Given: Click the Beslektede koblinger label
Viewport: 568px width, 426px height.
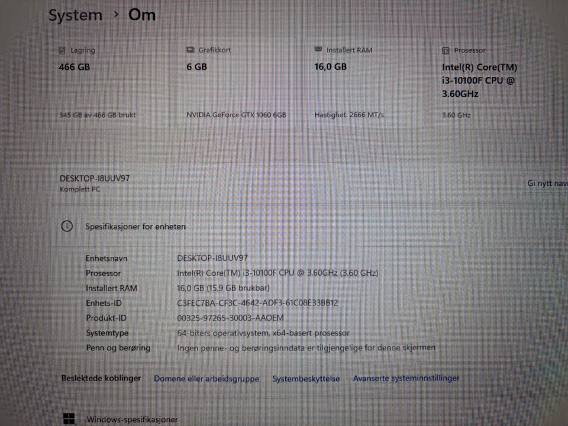Looking at the screenshot, I should [x=101, y=378].
